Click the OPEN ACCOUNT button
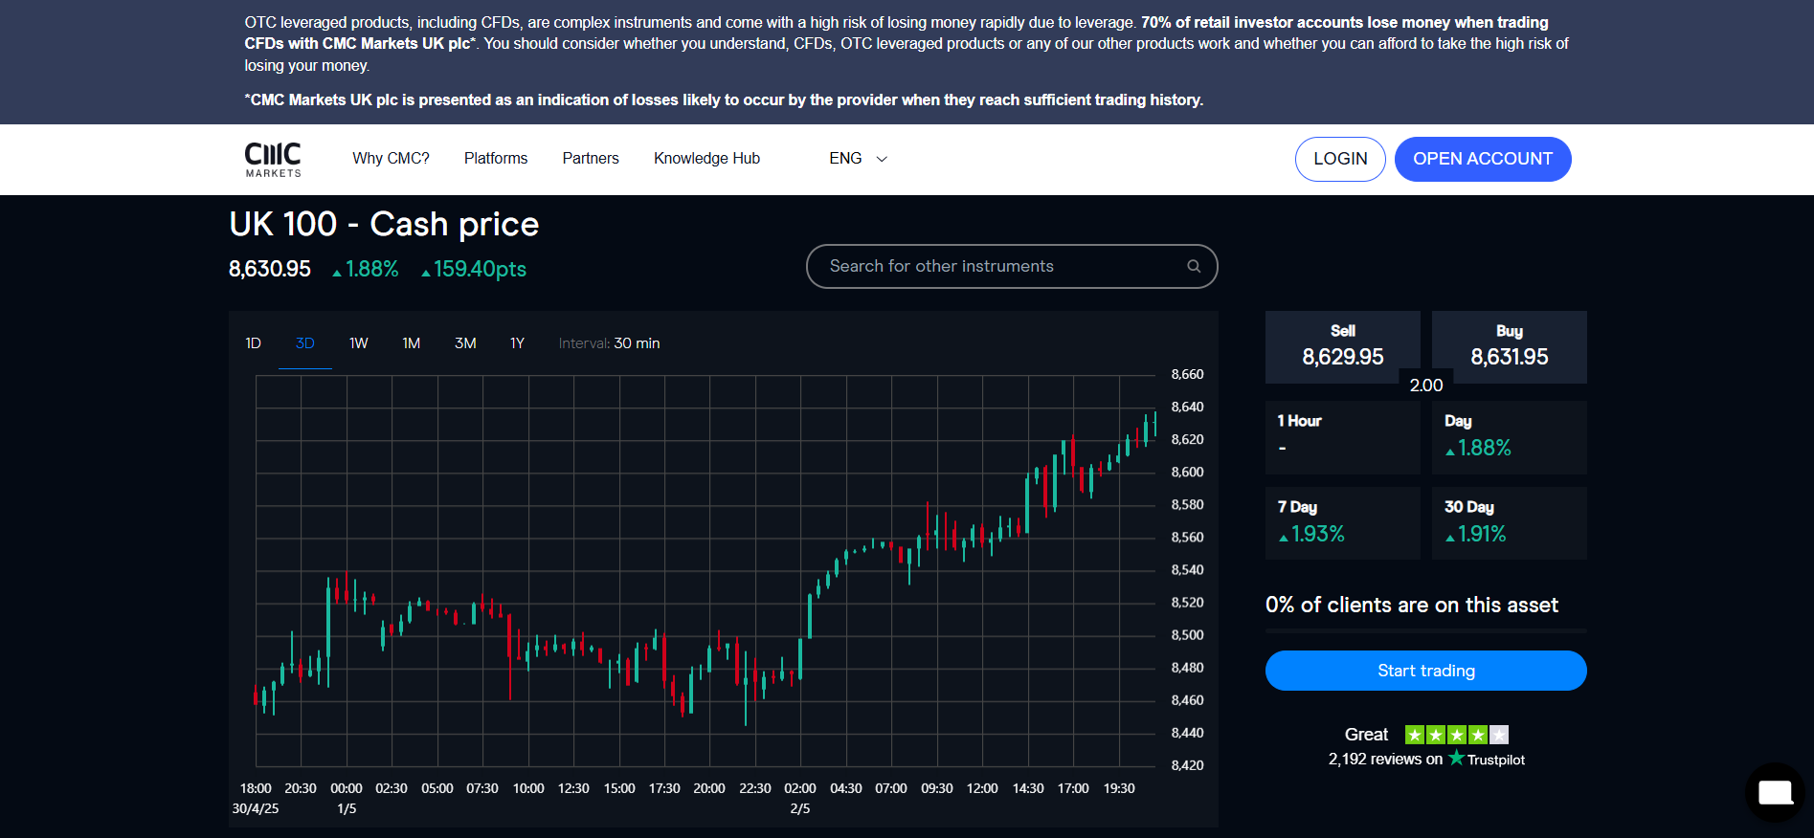This screenshot has height=838, width=1814. 1482,159
